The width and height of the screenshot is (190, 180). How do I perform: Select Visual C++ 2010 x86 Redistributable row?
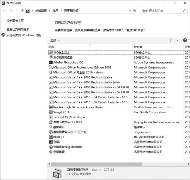pyautogui.click(x=119, y=102)
